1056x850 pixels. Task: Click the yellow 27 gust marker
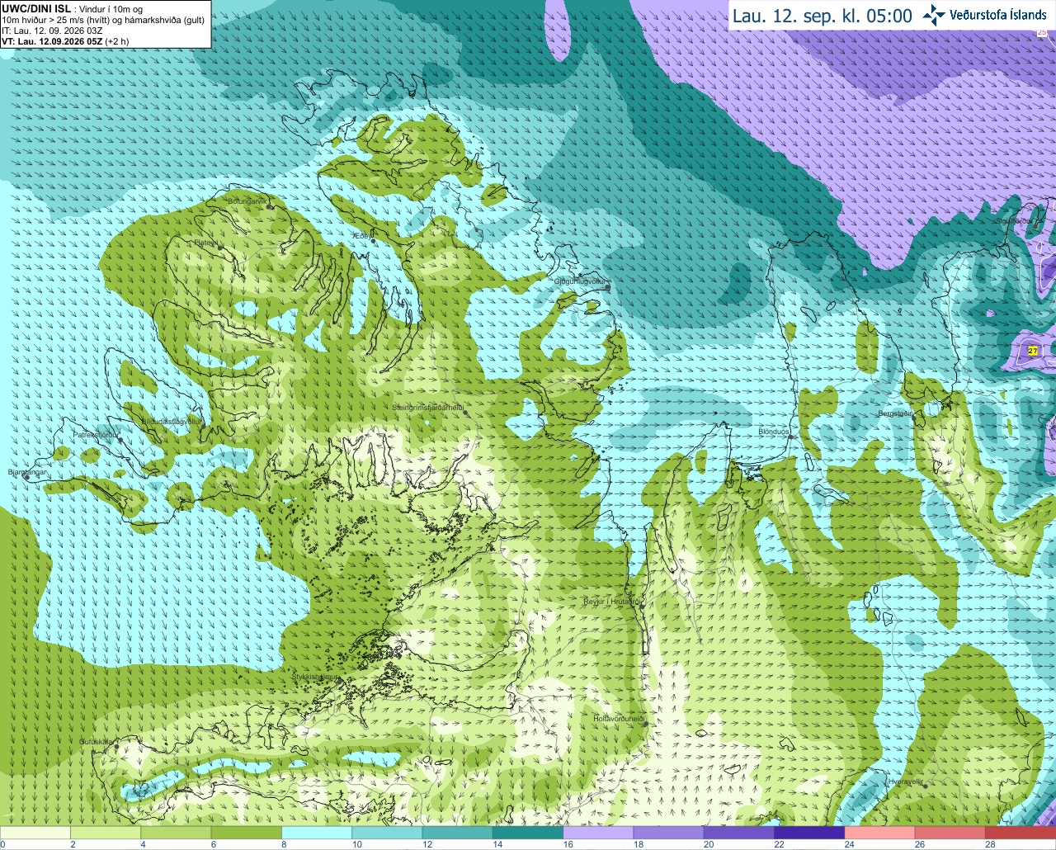coord(1033,351)
